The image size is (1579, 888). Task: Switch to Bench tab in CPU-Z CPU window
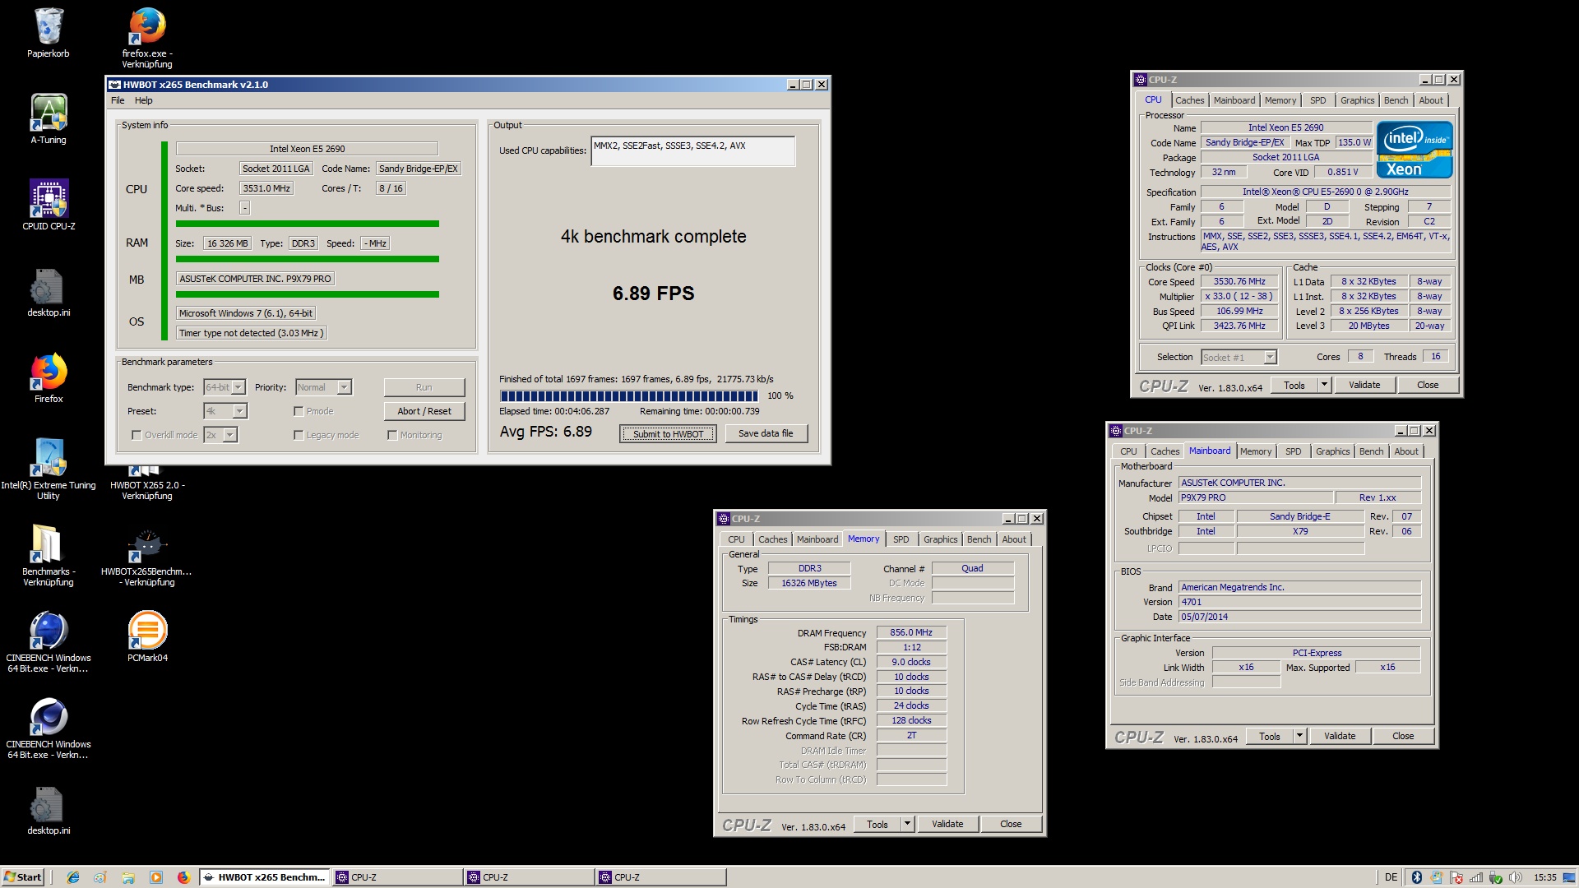(1396, 100)
